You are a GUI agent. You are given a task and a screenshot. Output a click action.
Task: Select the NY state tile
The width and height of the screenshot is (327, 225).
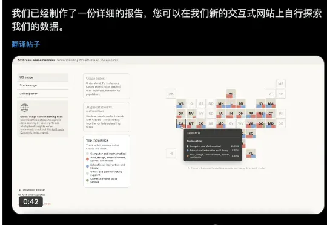pos(261,103)
